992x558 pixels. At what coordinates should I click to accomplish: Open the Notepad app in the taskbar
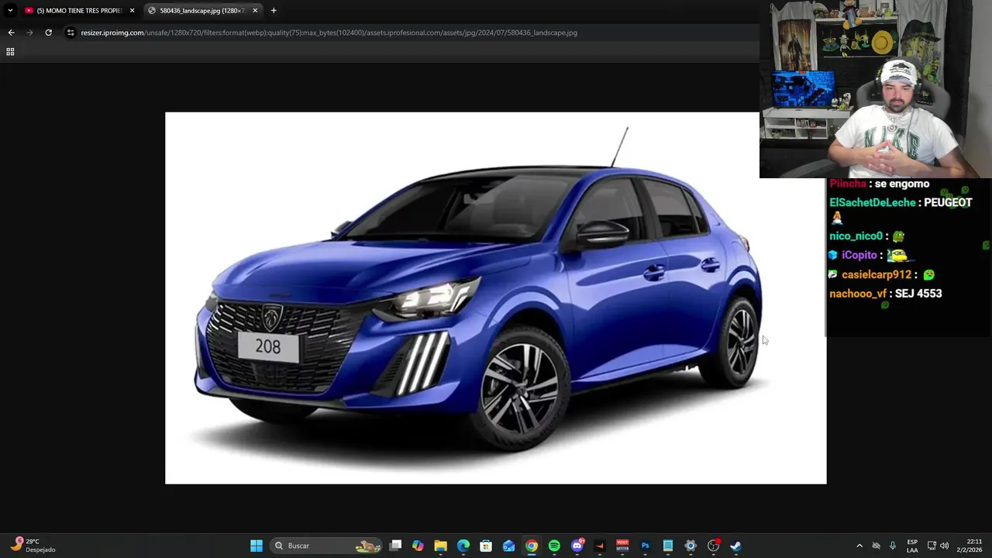[x=668, y=546]
